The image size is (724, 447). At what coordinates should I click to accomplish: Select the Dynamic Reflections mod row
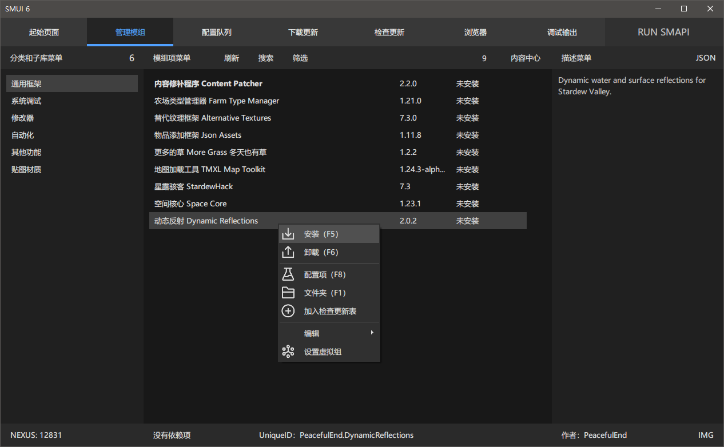tap(338, 221)
